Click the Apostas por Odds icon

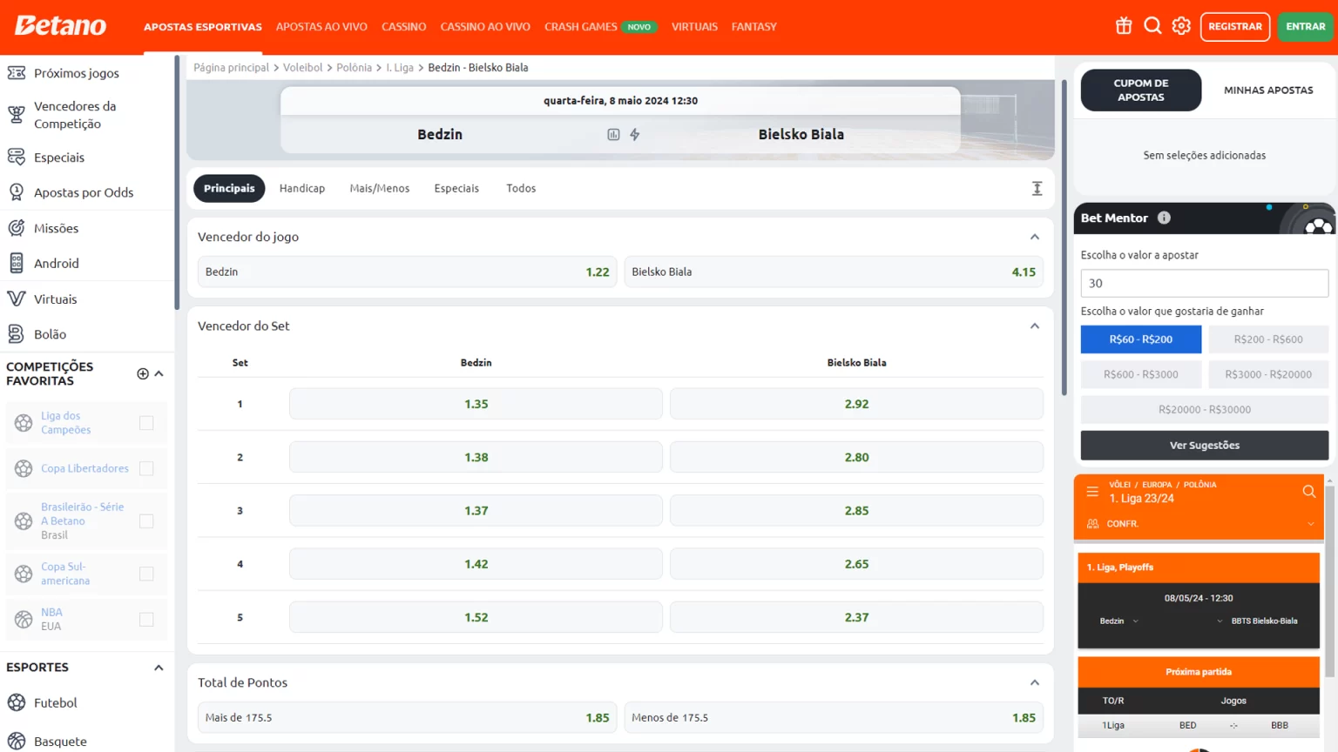pos(17,192)
